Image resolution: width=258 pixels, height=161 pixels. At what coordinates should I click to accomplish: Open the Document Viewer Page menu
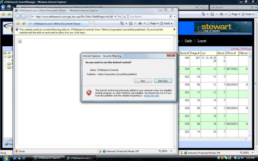pyautogui.click(x=152, y=23)
